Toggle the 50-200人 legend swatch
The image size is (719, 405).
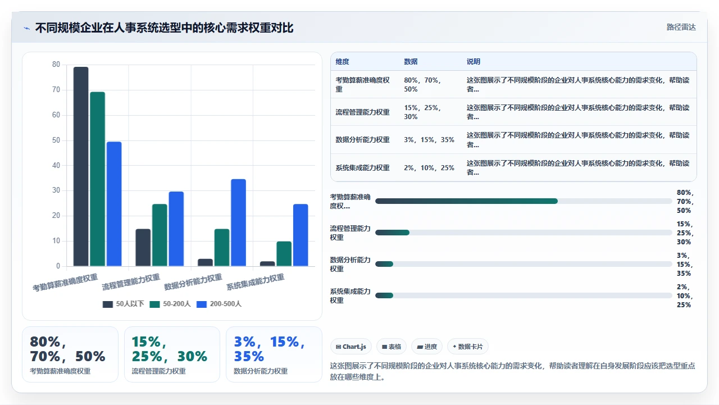(155, 304)
